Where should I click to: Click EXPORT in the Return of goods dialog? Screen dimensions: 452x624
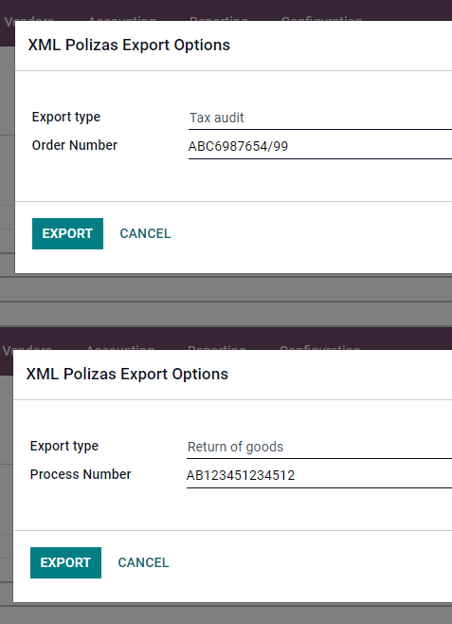click(65, 562)
